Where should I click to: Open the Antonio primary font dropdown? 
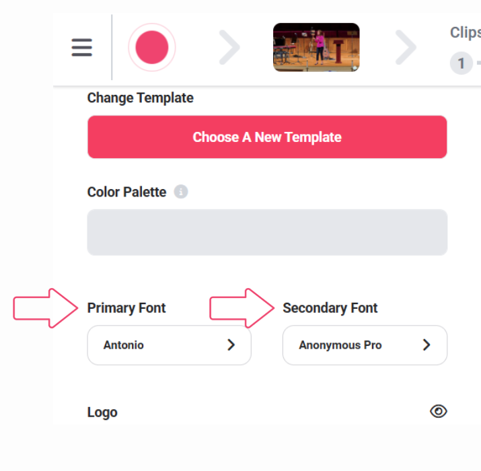170,345
